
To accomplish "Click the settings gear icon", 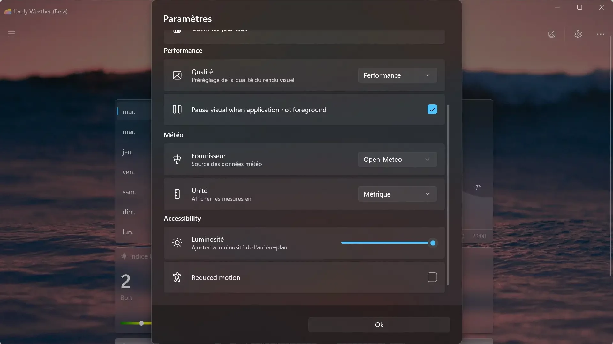I will [x=579, y=34].
